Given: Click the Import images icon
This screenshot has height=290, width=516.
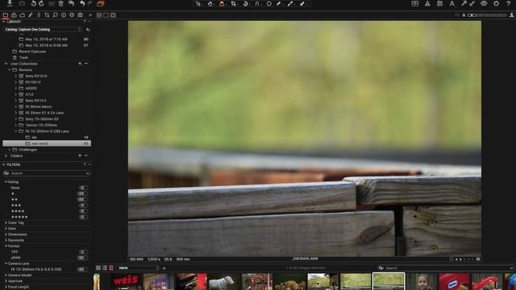Looking at the screenshot, I should (x=10, y=3).
